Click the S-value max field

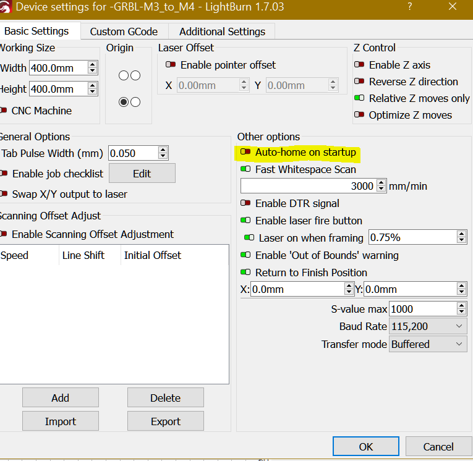point(423,309)
